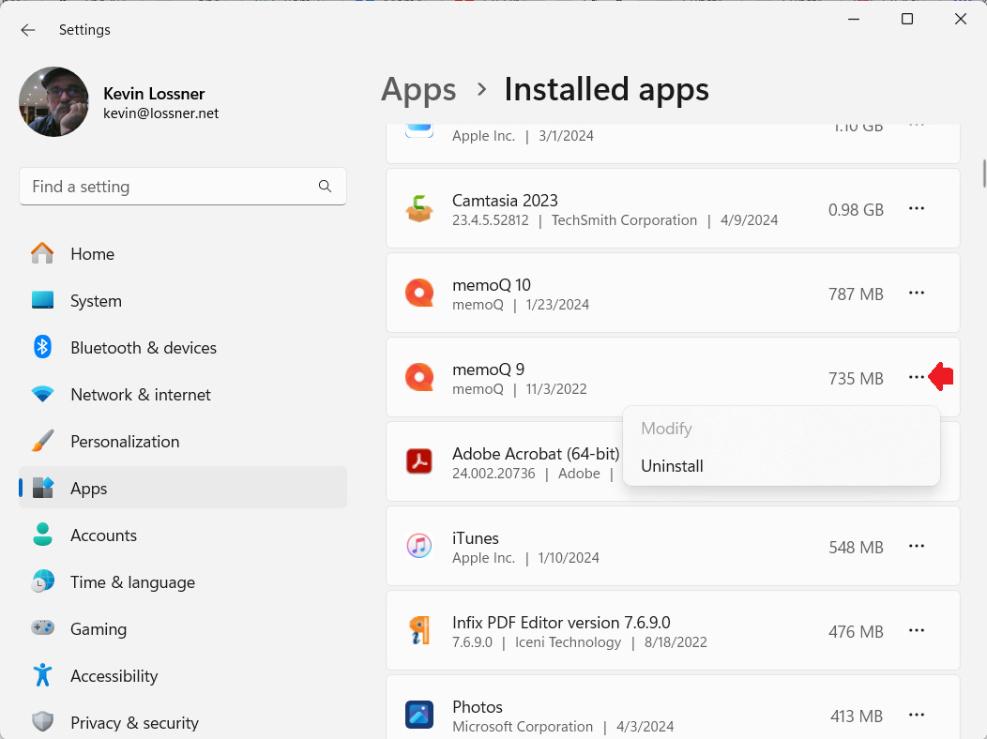Open Gaming settings page
The width and height of the screenshot is (987, 739).
point(183,629)
